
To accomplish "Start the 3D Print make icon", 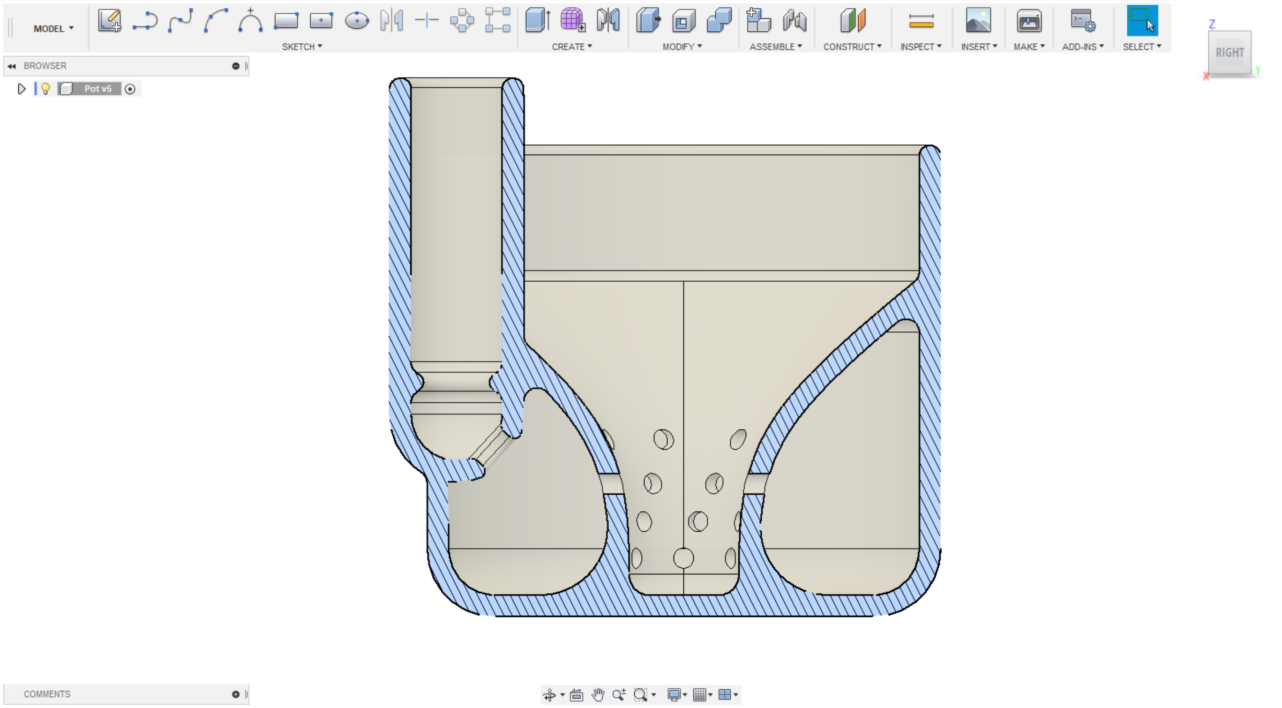I will 1029,21.
